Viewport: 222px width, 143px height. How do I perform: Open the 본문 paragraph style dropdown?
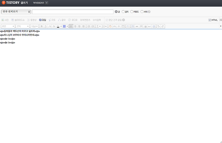pos(8,26)
